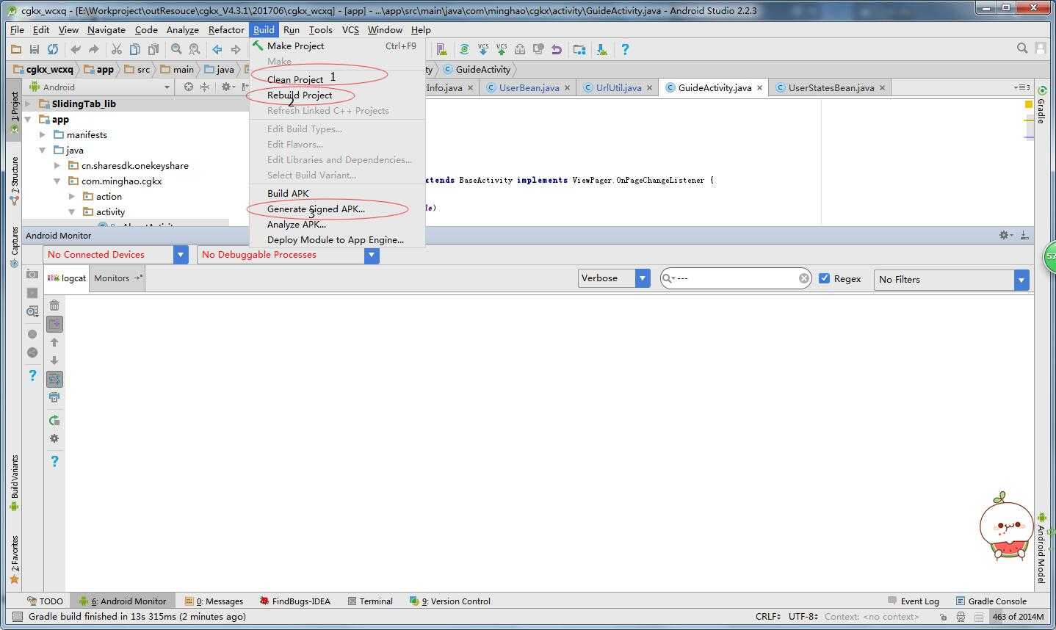Click the scroll-from-source target icon in Project panel
This screenshot has height=630, width=1056.
188,87
